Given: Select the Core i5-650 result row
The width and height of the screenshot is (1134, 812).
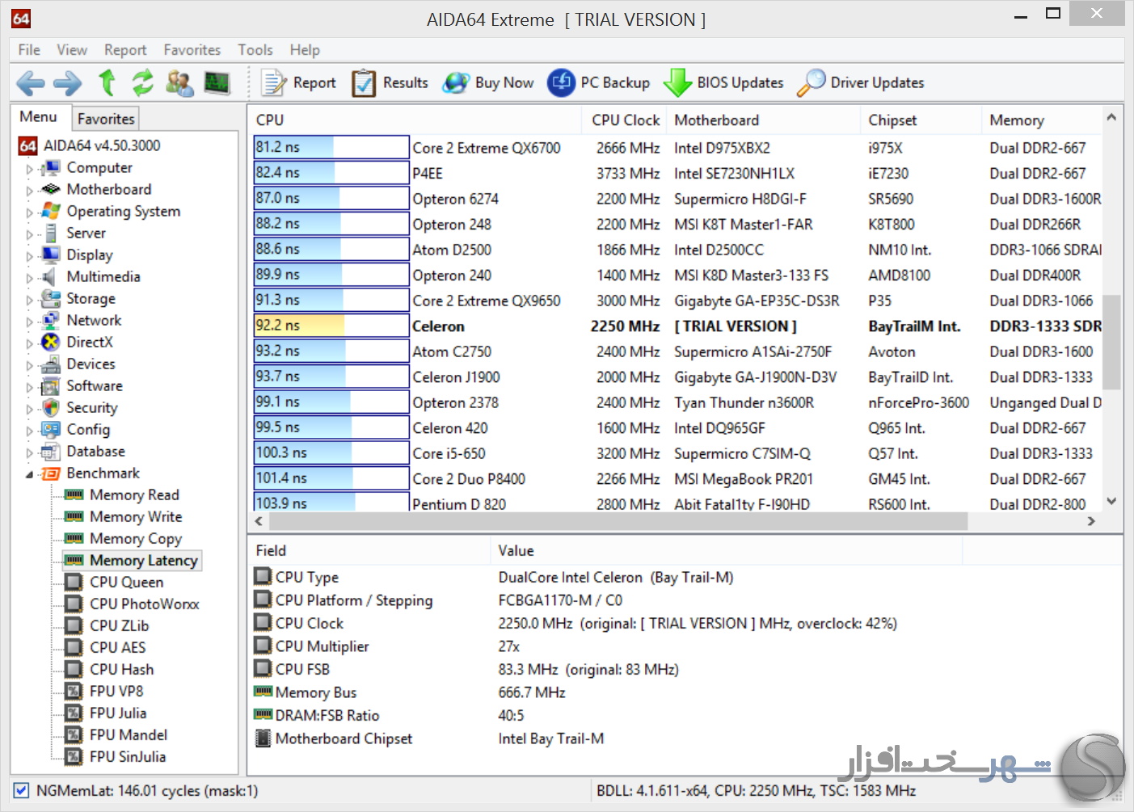Looking at the screenshot, I should click(x=677, y=453).
